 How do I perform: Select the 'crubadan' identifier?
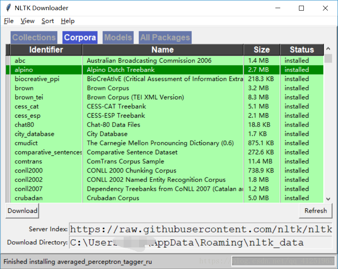28,198
